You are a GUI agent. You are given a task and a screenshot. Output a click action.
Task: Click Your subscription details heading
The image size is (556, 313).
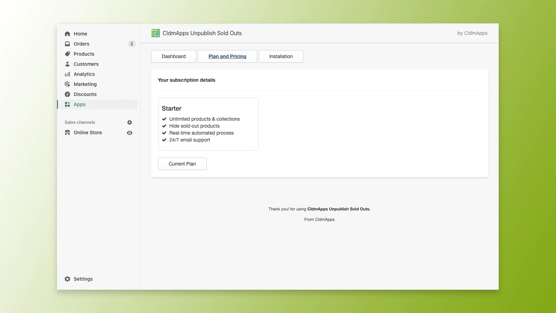pyautogui.click(x=187, y=80)
